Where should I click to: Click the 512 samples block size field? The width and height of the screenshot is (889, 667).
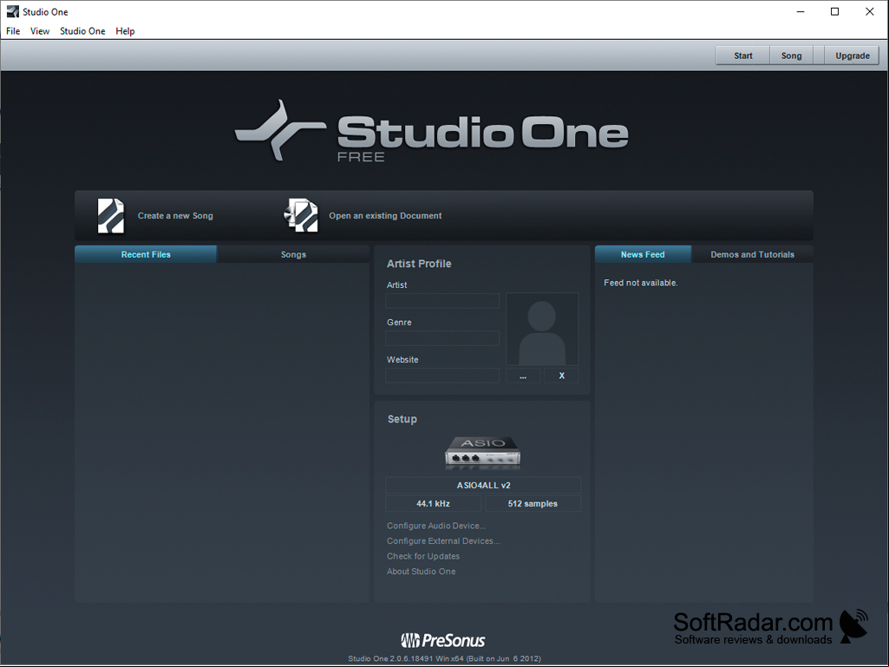(533, 504)
